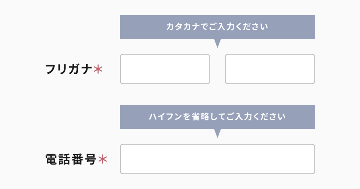Image resolution: width=360 pixels, height=189 pixels.
Task: Click the hyphen omission hint text
Action: pos(217,117)
